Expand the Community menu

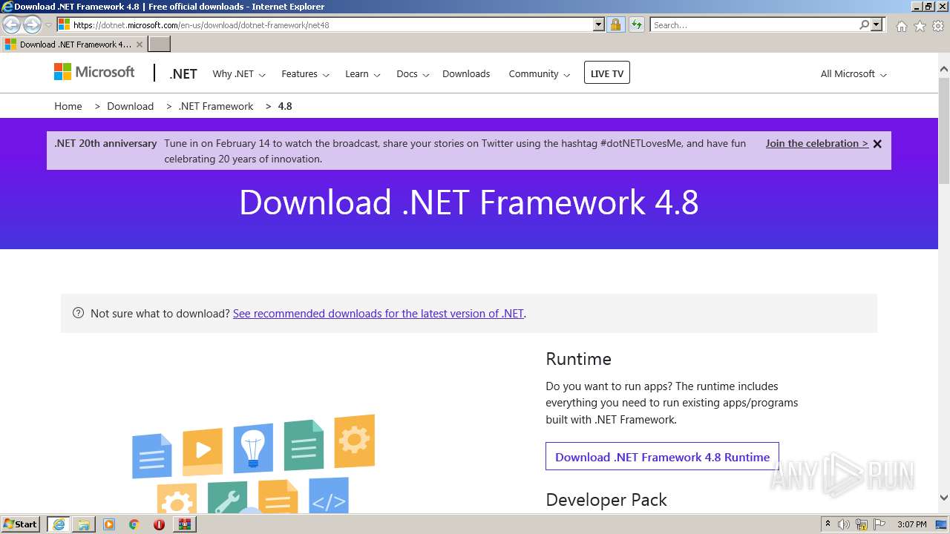point(539,74)
